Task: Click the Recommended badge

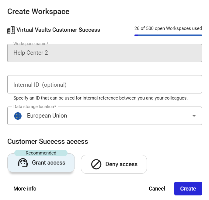Action: 41,153
